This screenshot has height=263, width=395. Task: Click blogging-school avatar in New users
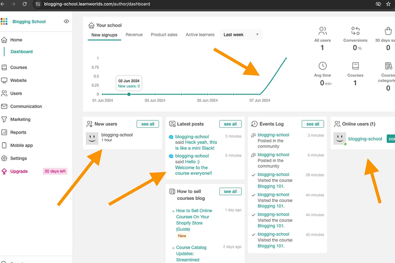(92, 139)
